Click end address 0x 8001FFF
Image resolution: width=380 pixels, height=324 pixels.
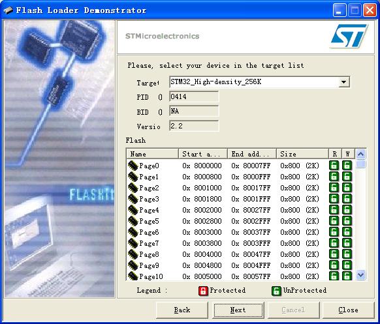point(251,199)
